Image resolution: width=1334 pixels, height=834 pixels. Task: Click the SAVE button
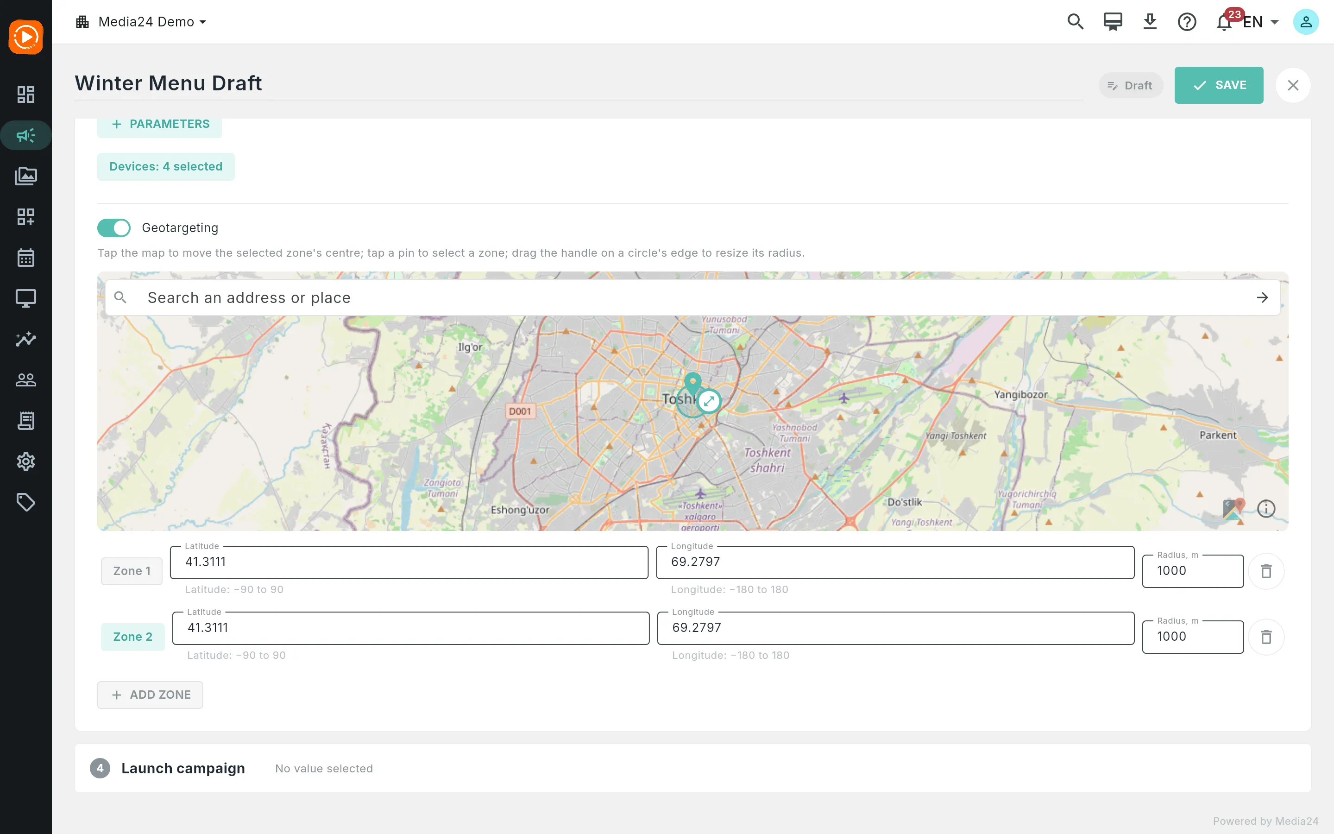click(x=1219, y=85)
